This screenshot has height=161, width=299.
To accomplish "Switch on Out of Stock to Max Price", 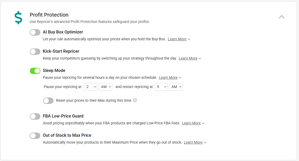I will [35, 136].
